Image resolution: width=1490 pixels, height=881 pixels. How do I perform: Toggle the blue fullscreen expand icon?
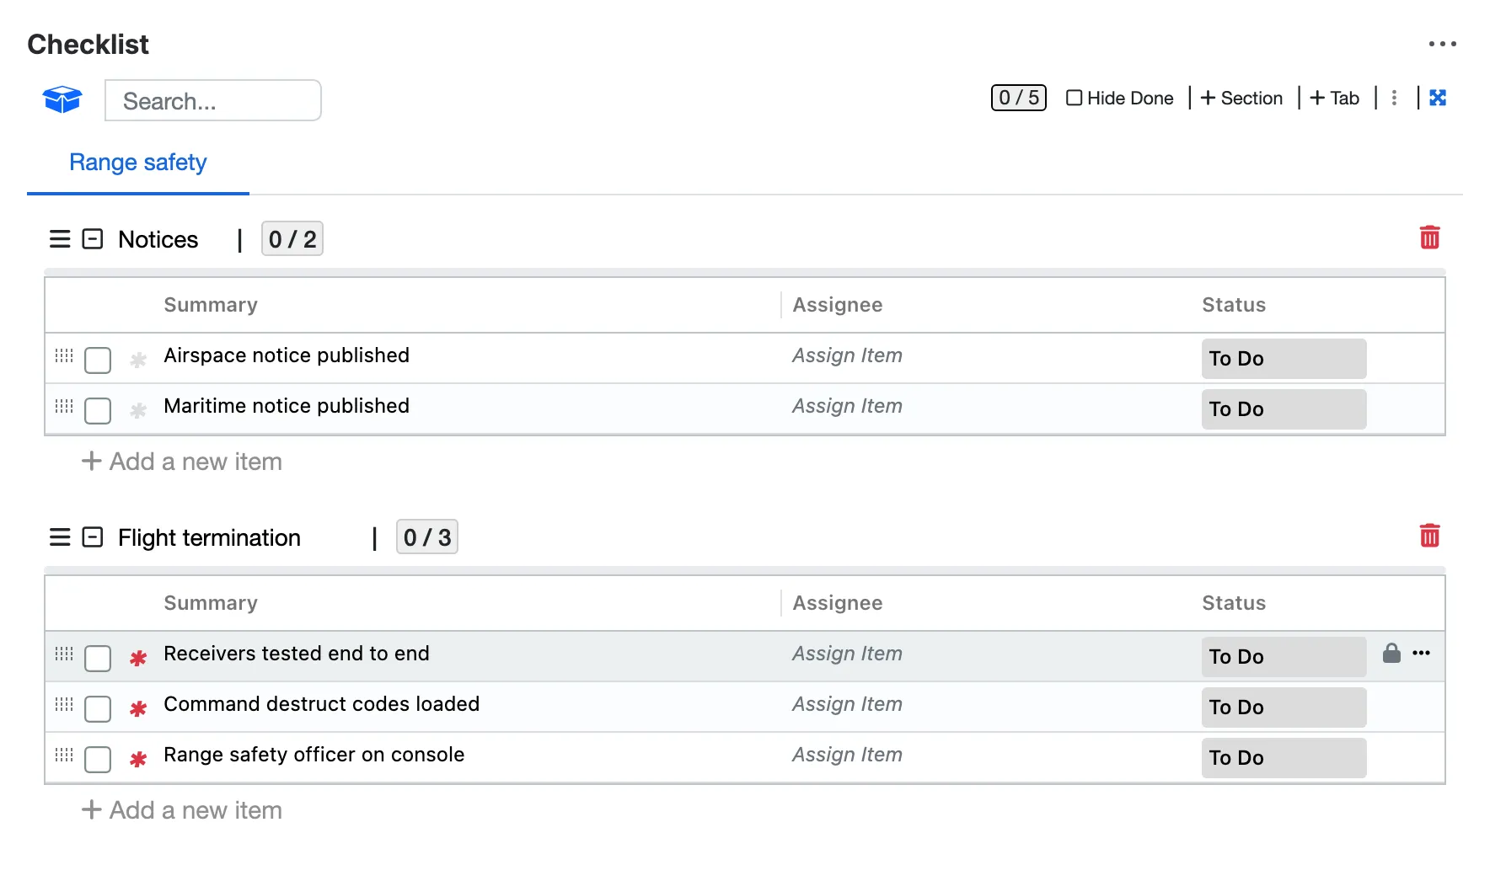[1438, 98]
